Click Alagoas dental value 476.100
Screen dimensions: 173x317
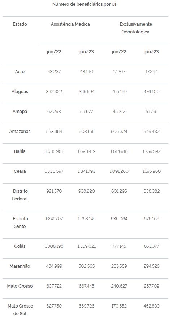point(151,91)
